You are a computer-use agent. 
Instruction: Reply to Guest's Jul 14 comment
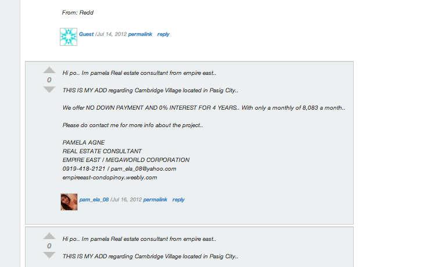tap(163, 34)
